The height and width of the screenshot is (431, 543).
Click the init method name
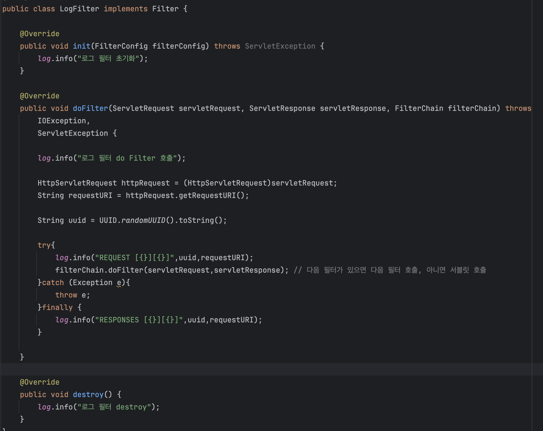[x=81, y=46]
